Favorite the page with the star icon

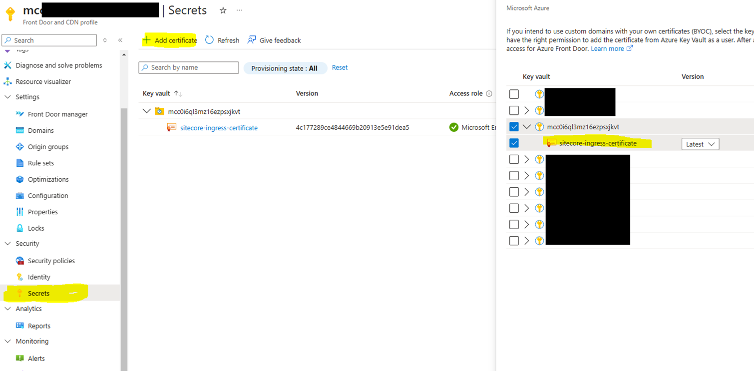223,10
